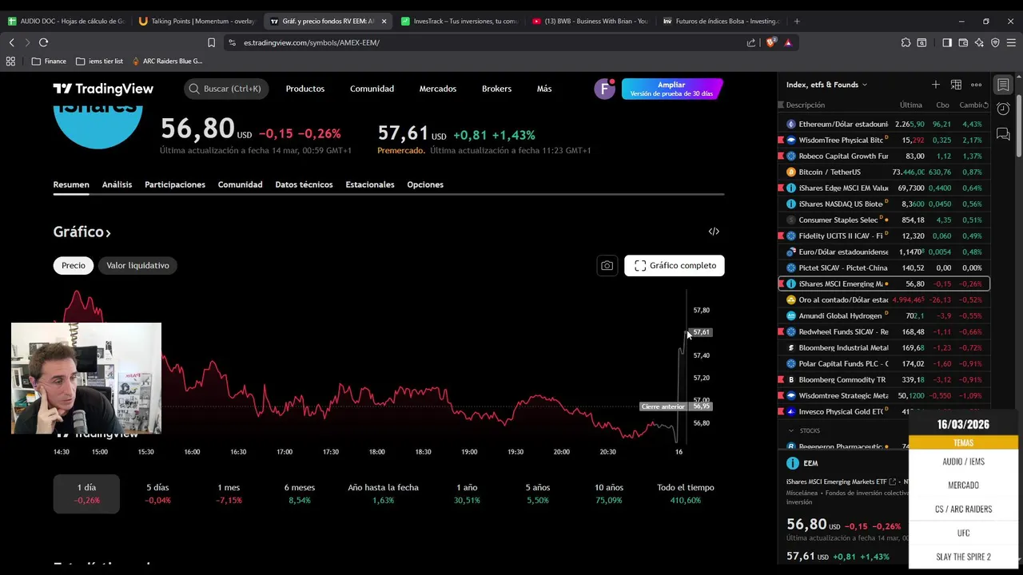The height and width of the screenshot is (575, 1023).
Task: Toggle flag on Robeco Capital Growth row
Action: pos(781,156)
